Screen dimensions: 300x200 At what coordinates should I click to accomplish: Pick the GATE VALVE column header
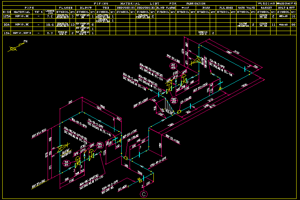[x=246, y=8]
